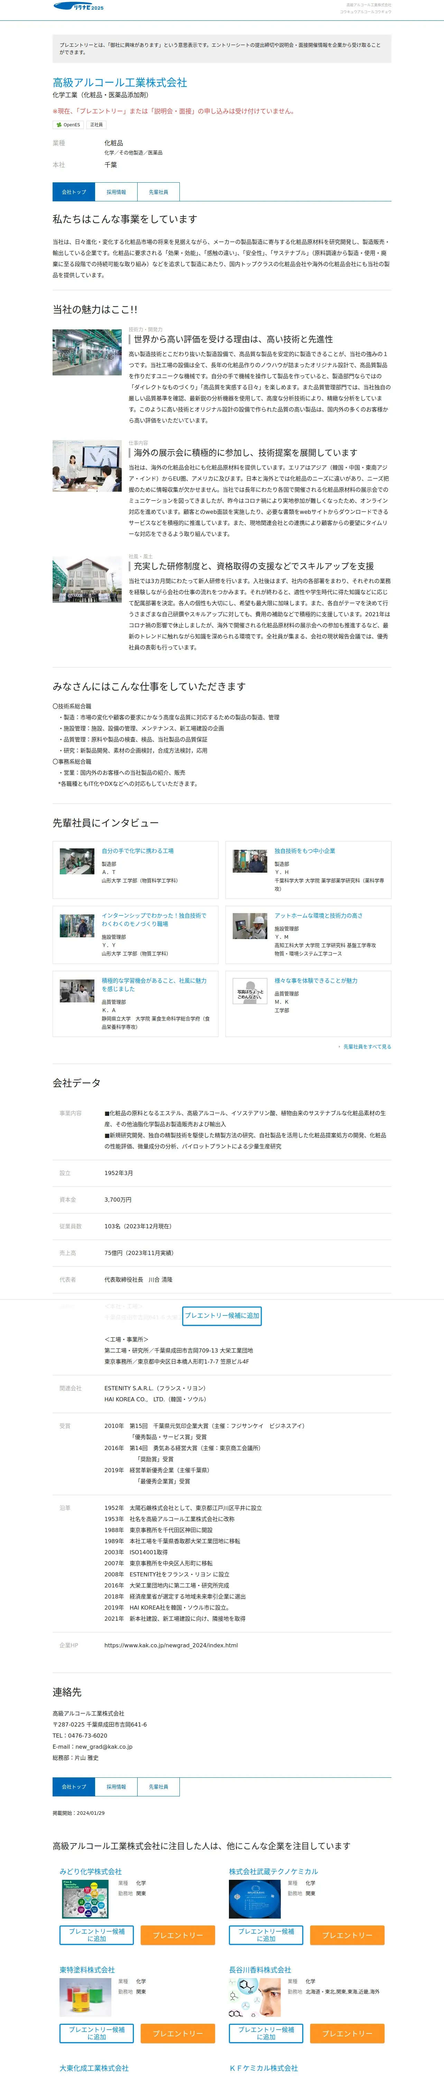The width and height of the screenshot is (444, 2076).
Task: Open ＫＦケミカル株式会社 company link
Action: 263,2068
